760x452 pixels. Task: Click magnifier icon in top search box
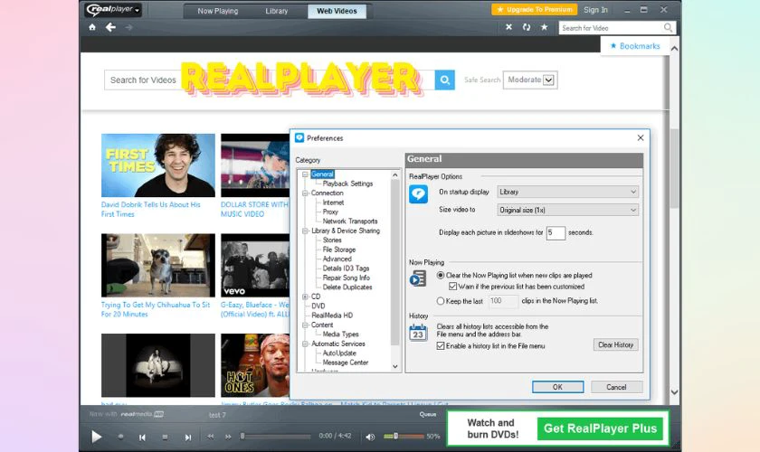click(x=668, y=28)
